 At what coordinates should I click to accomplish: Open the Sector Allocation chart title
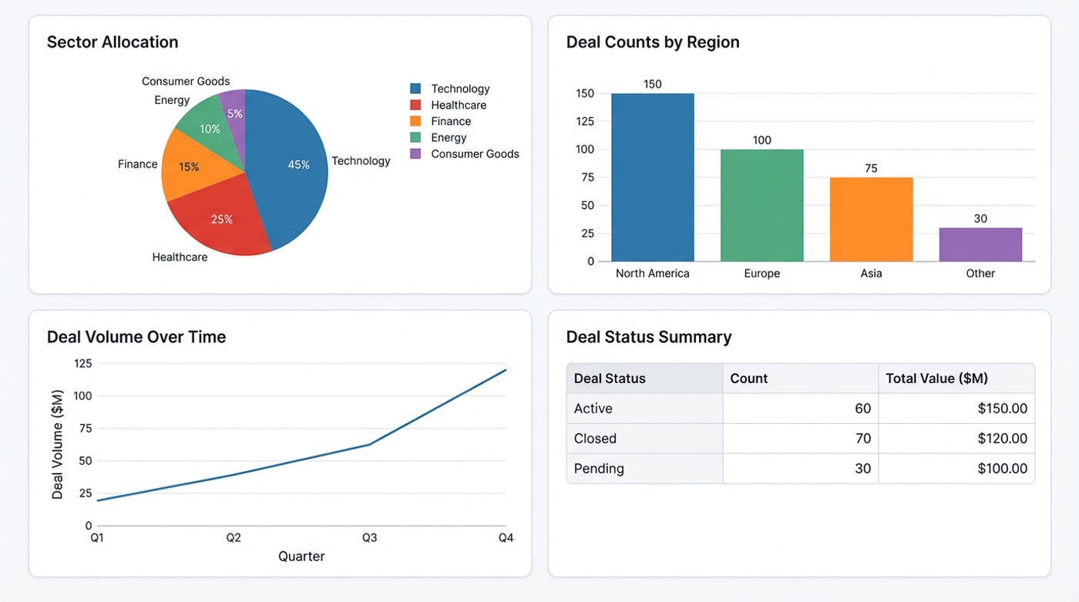coord(113,42)
